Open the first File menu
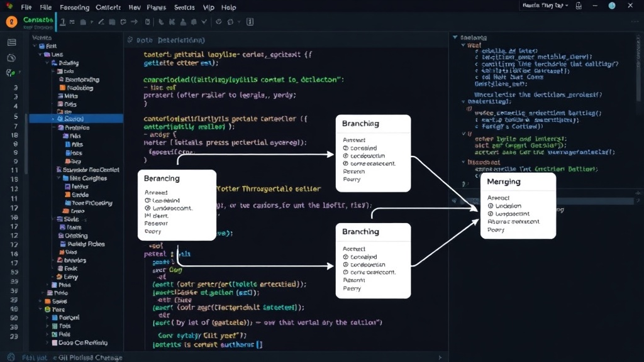The height and width of the screenshot is (362, 644). coord(26,8)
